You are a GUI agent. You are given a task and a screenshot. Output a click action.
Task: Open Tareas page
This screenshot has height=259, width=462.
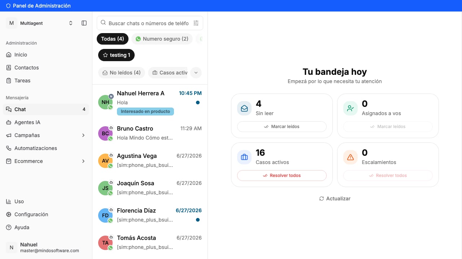pos(46,81)
